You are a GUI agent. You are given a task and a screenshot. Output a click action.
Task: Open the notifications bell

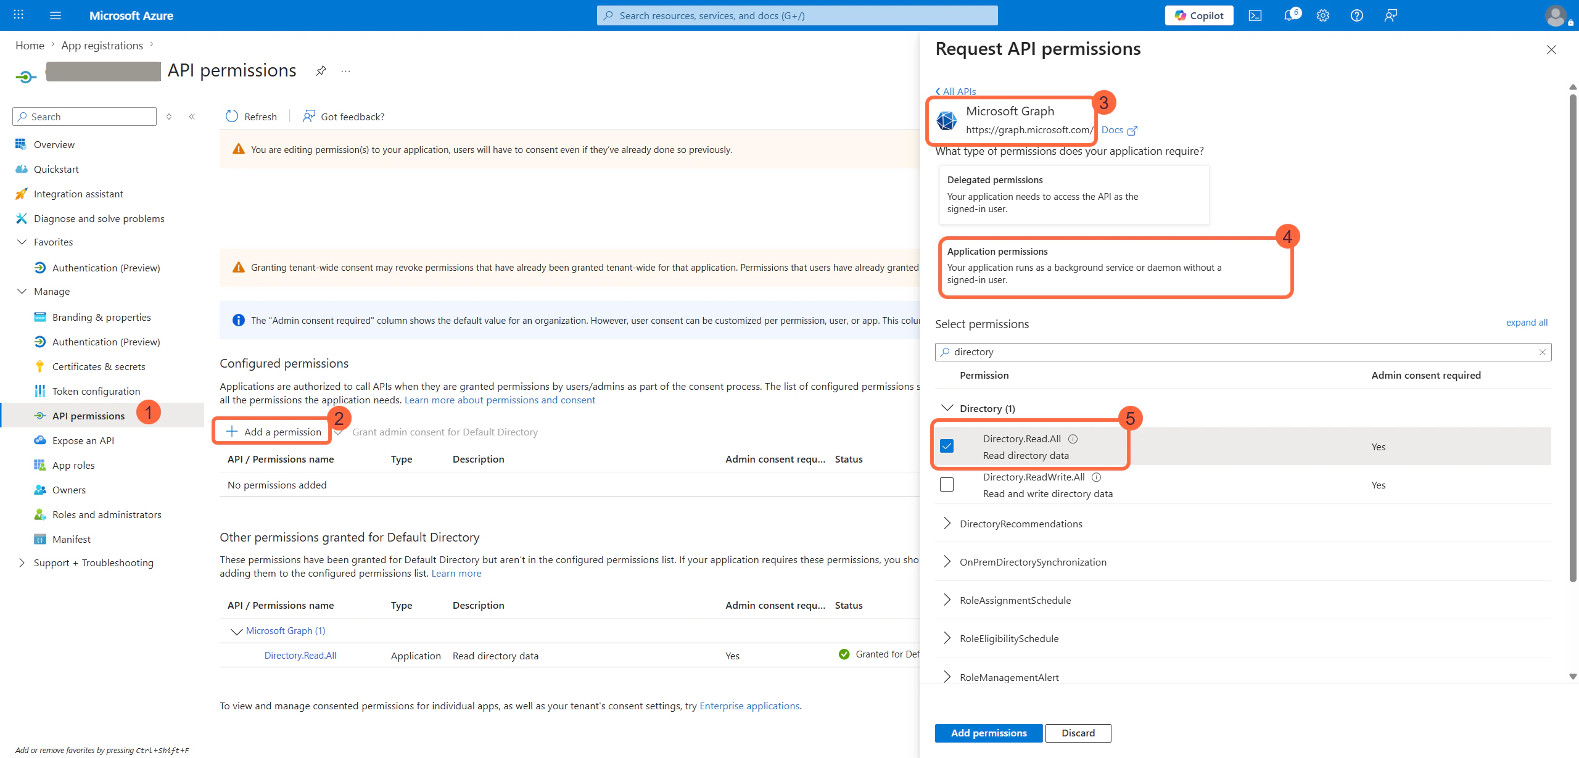(1289, 15)
